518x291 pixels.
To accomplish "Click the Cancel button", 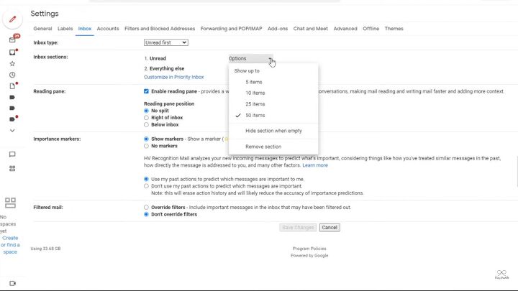I will 330,228.
